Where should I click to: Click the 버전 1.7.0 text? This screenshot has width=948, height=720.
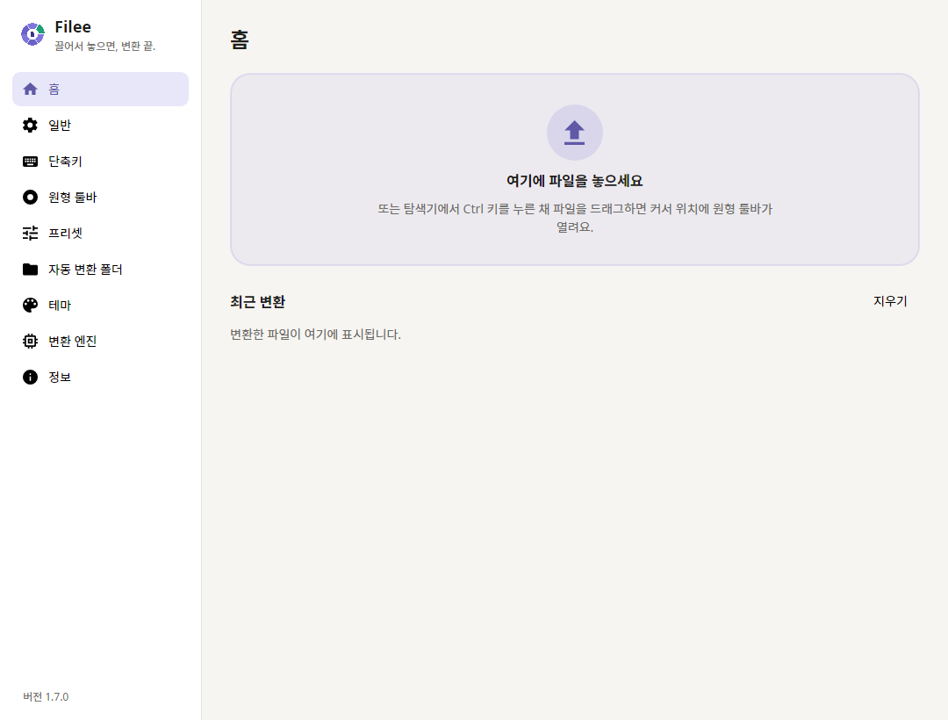tap(46, 696)
